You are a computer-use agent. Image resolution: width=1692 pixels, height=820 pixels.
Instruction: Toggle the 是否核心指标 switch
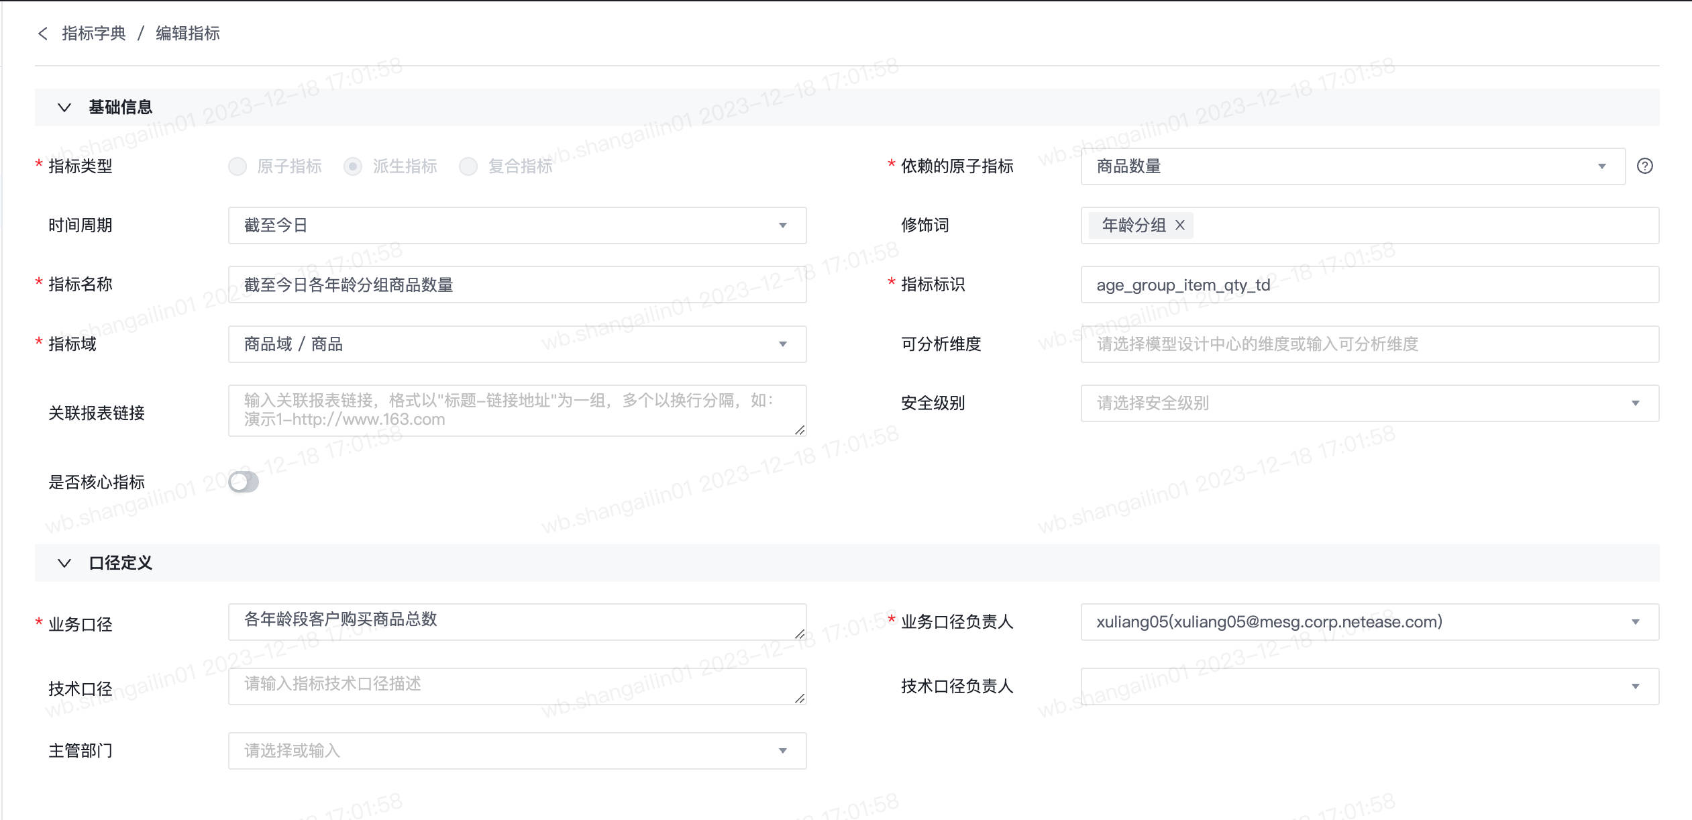coord(244,482)
